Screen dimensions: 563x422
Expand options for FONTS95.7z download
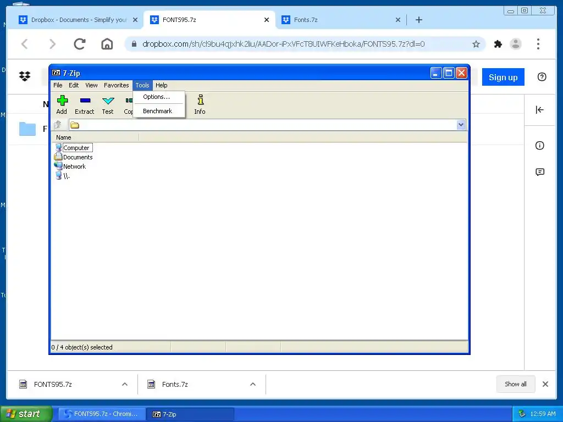(125, 384)
